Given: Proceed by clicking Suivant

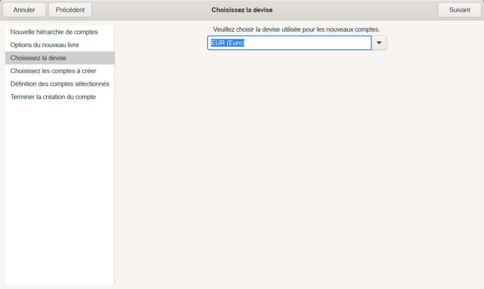Looking at the screenshot, I should (x=459, y=10).
